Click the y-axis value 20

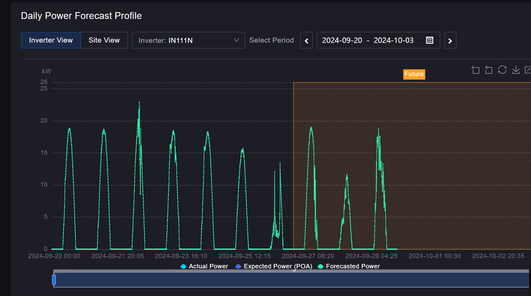point(44,121)
